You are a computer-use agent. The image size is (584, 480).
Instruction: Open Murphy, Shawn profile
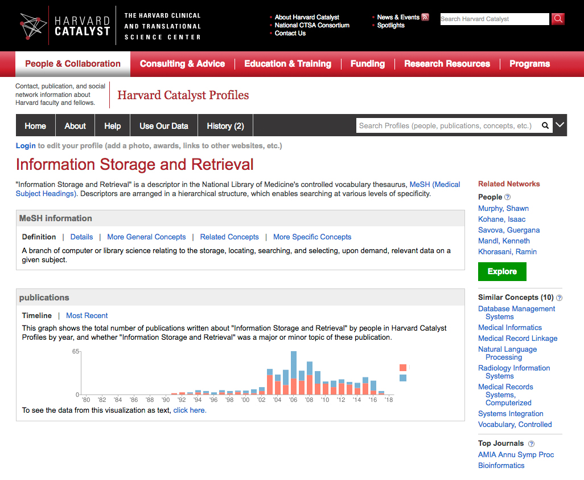tap(504, 209)
